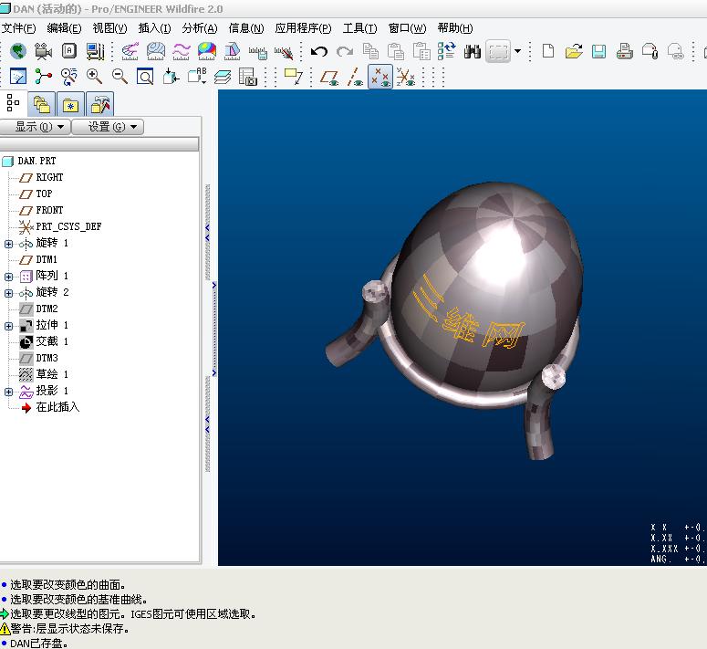This screenshot has height=649, width=707.
Task: Open the 插入(I) menu
Action: pyautogui.click(x=154, y=28)
